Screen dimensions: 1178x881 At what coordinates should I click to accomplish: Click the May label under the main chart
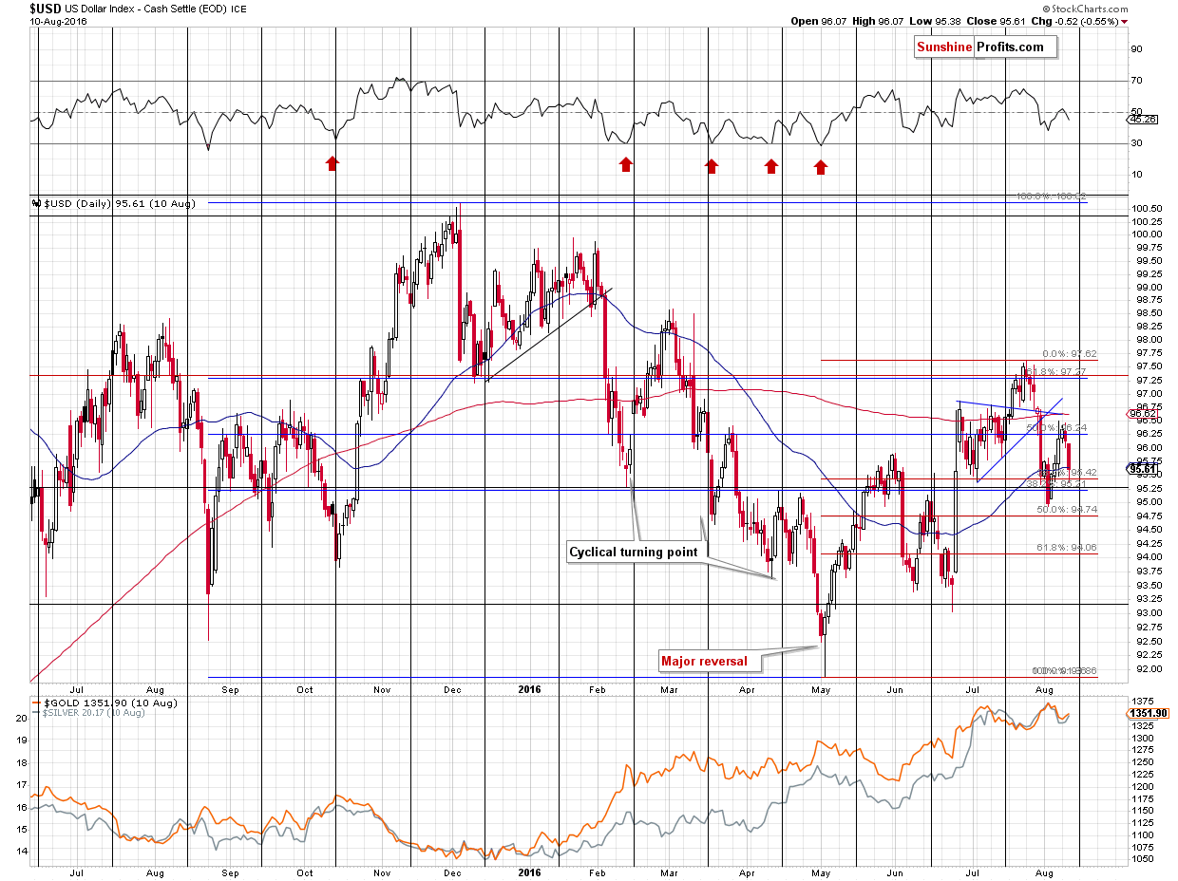[x=821, y=688]
